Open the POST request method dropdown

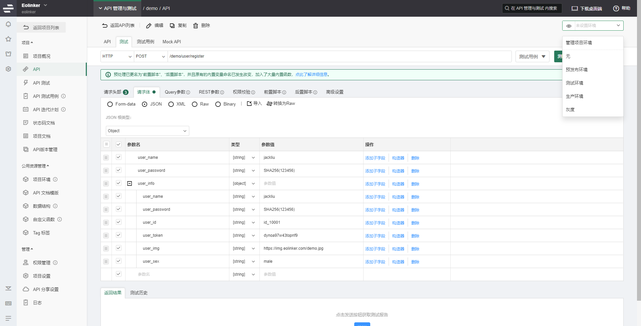pos(150,56)
